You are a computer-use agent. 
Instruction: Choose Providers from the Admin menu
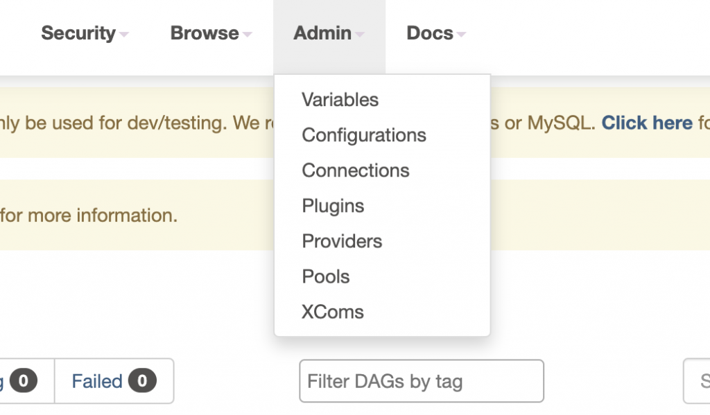tap(342, 241)
